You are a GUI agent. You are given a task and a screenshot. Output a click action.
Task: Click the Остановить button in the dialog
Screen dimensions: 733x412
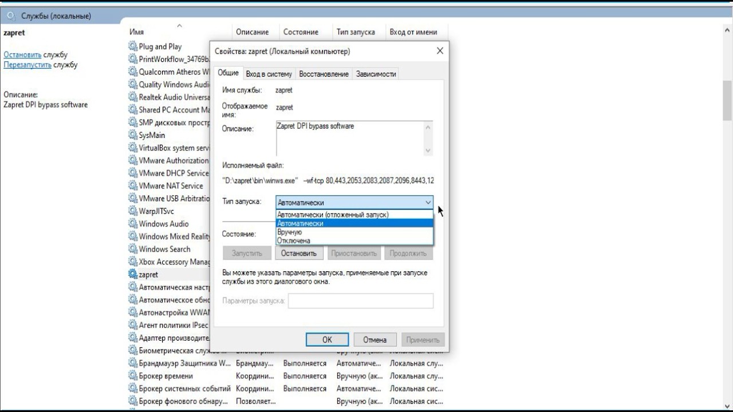299,253
